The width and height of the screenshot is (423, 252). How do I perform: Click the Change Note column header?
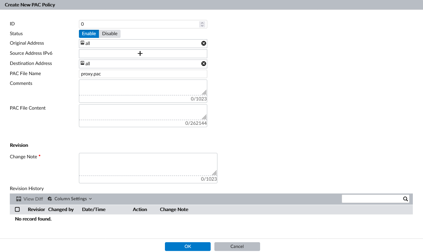(174, 209)
